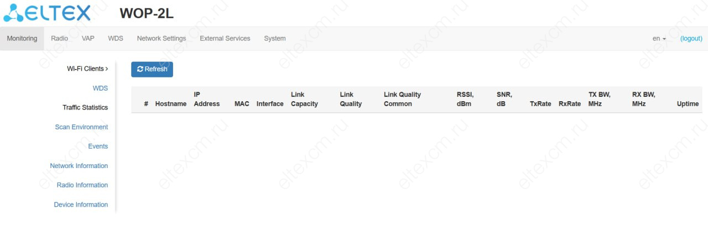This screenshot has width=708, height=225.
Task: Click the Hostname column header
Action: coord(171,104)
